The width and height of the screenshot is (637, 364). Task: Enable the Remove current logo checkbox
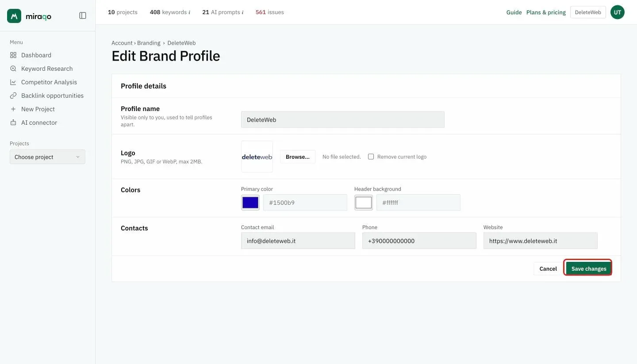click(x=371, y=157)
